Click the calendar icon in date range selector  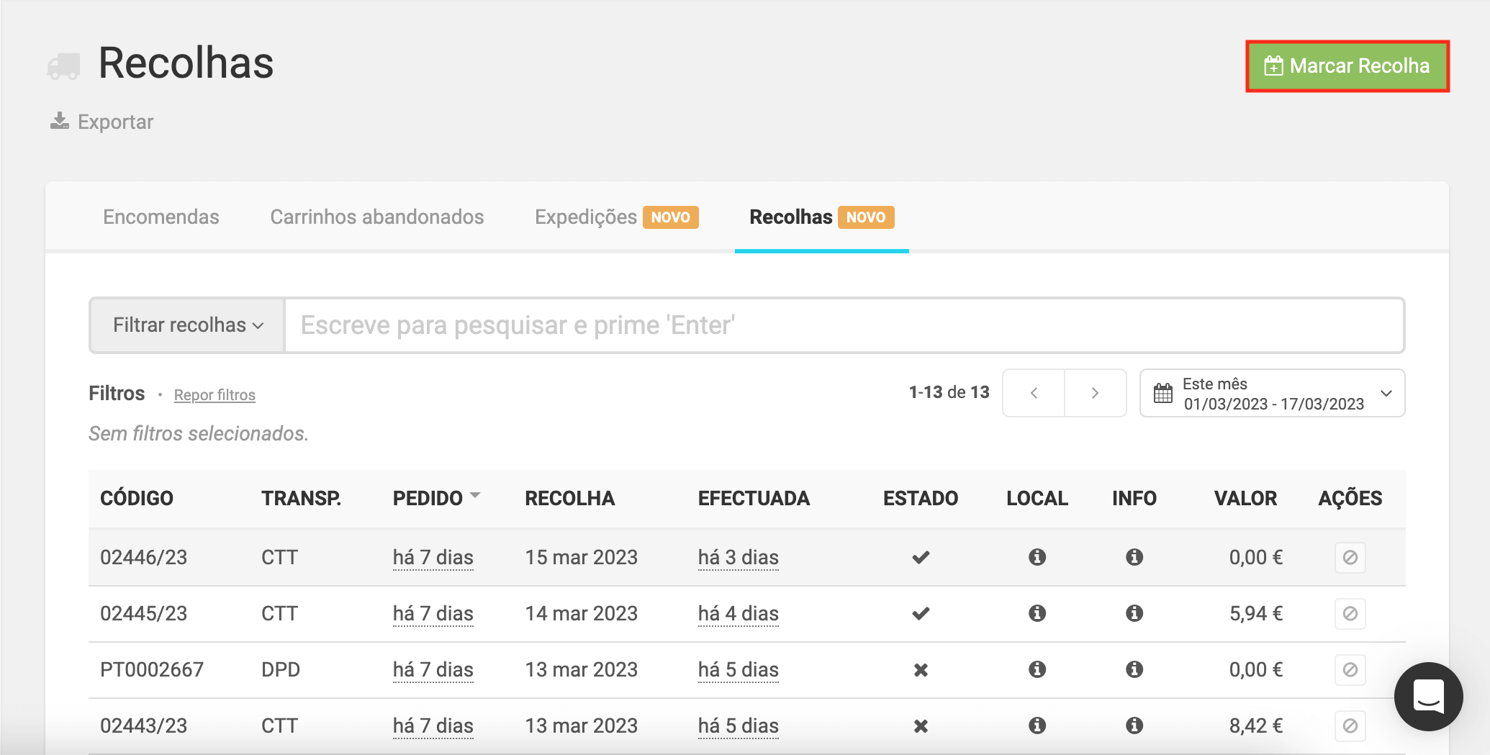point(1162,394)
